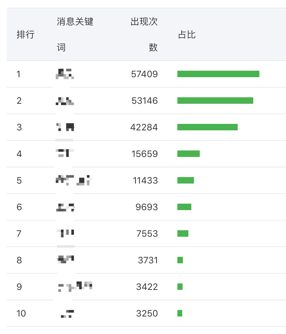Screen dimensions: 286x334
Task: Open the rank 9 keyword entry
Action: click(75, 286)
